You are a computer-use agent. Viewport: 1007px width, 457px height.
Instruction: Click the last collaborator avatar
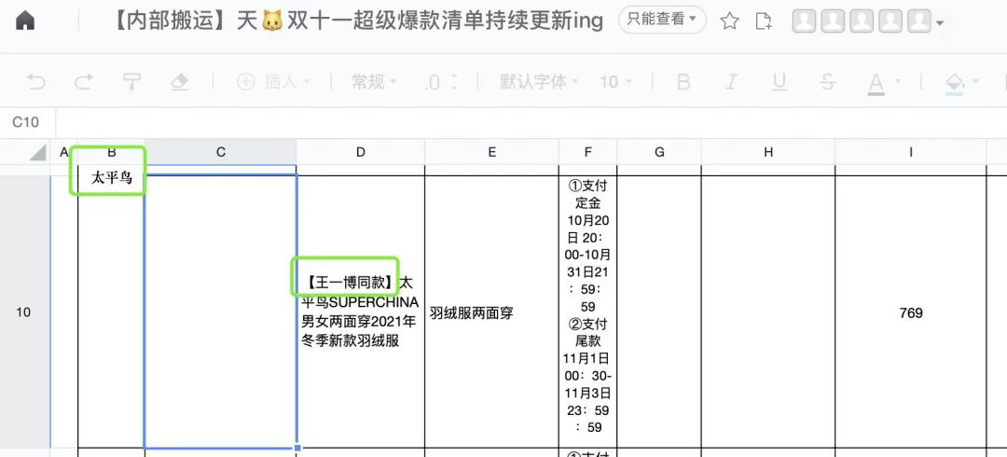pos(919,21)
